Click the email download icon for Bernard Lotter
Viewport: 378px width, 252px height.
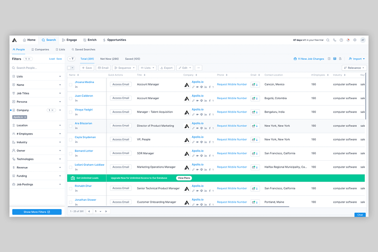tap(255, 154)
